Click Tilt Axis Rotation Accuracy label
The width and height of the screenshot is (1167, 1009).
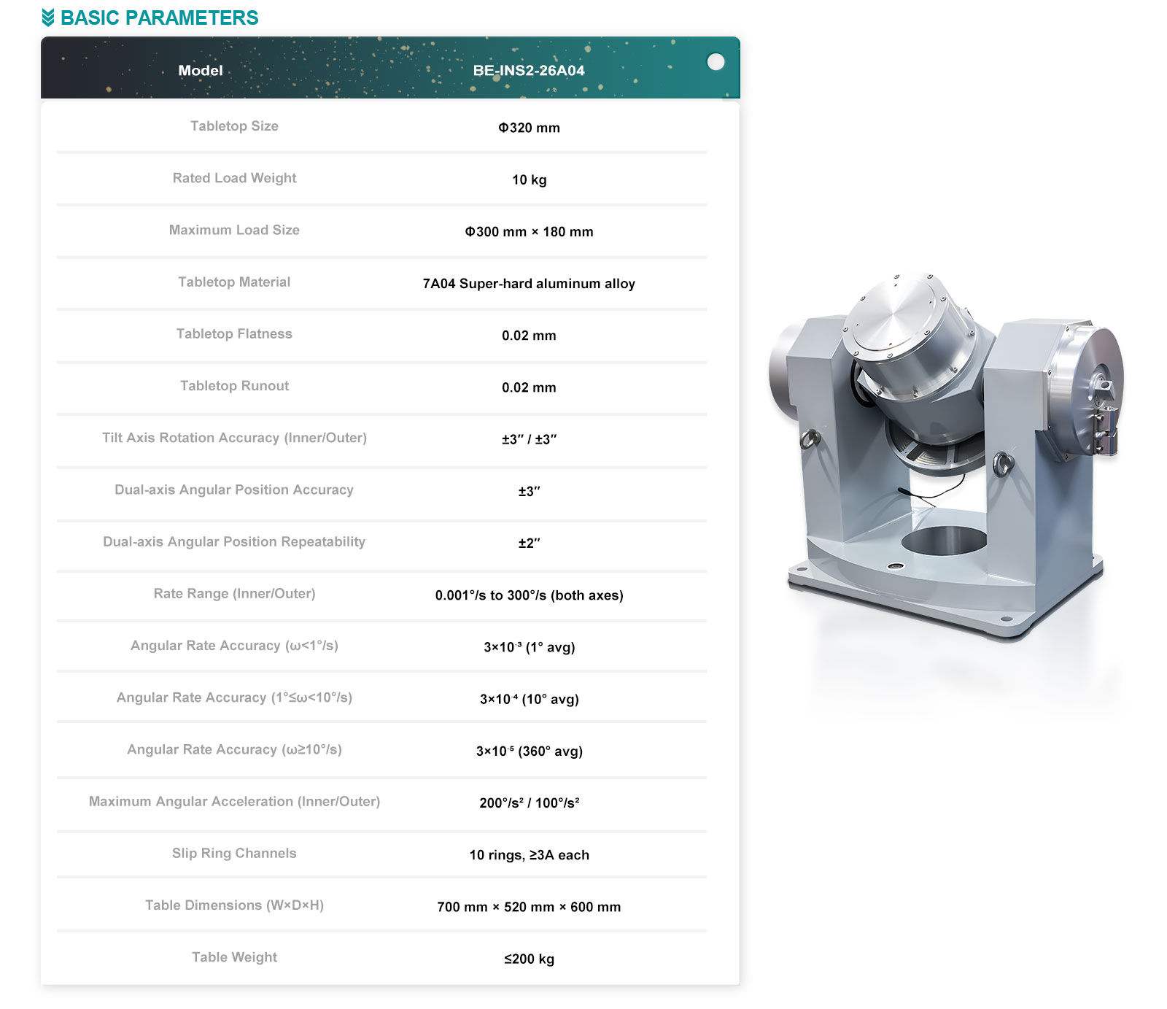pos(234,438)
